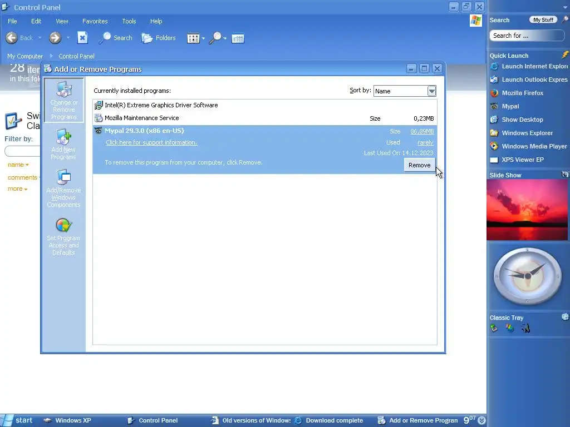The height and width of the screenshot is (427, 570).
Task: Expand the Views icon dropdown arrow
Action: (203, 38)
